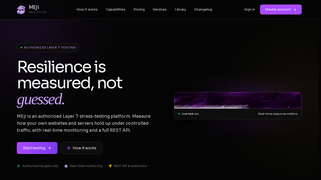The image size is (321, 180).
Task: Click the Authorized targets only text
Action: click(40, 166)
